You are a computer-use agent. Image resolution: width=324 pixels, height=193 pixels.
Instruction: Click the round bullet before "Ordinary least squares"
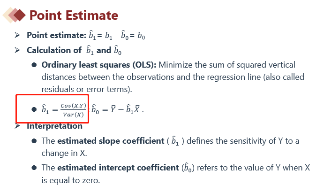click(34, 65)
